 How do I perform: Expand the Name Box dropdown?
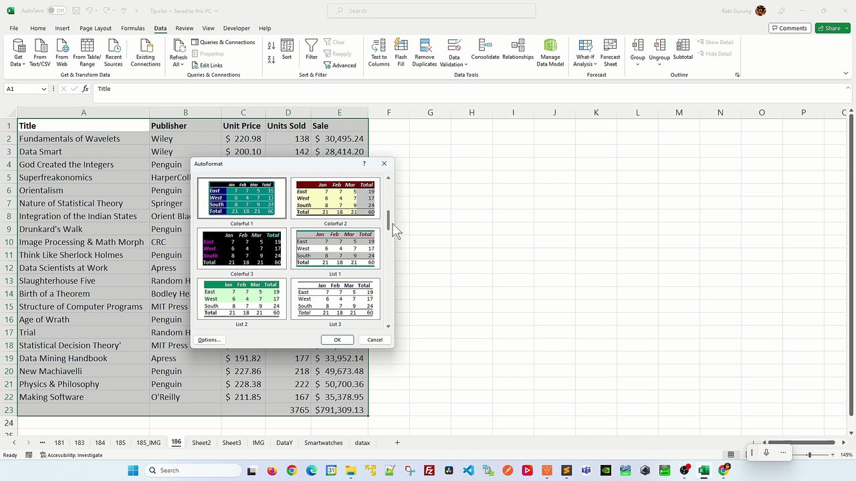[44, 89]
